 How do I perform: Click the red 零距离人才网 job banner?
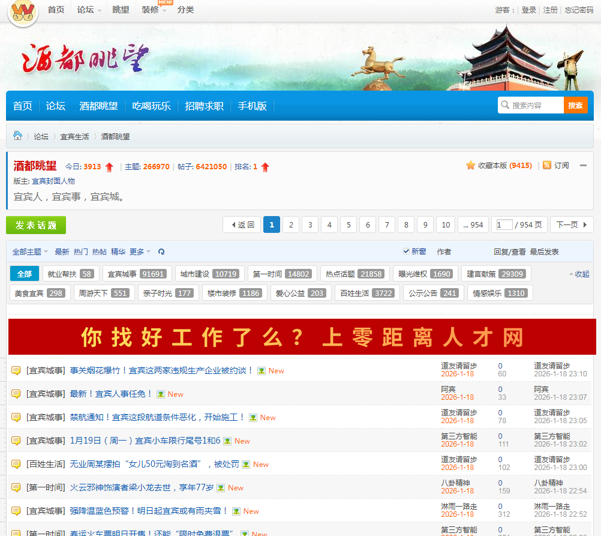[302, 337]
